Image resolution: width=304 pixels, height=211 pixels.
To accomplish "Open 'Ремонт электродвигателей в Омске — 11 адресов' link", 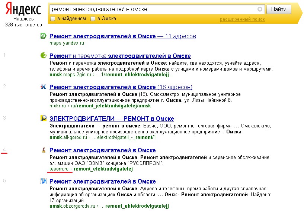I will click(123, 36).
